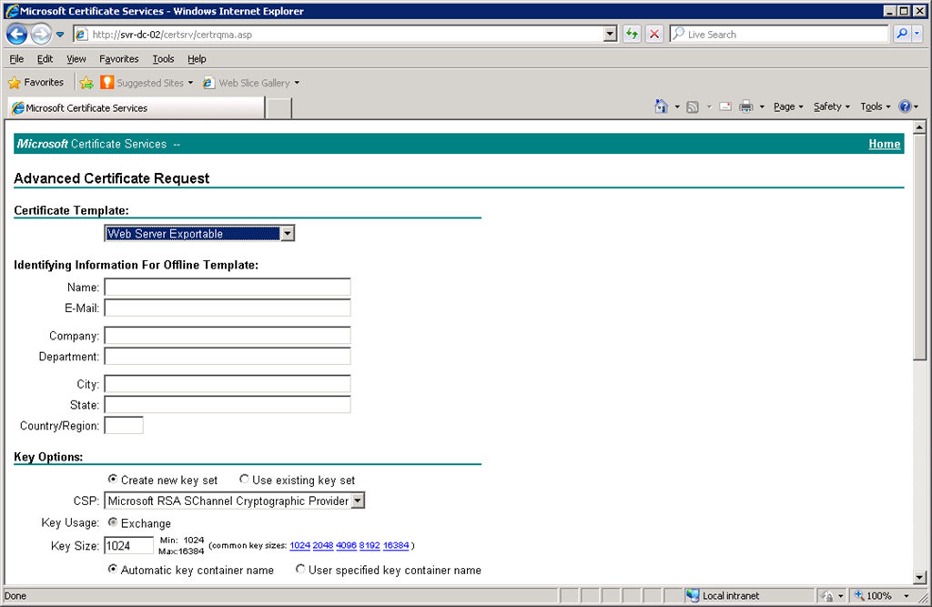The height and width of the screenshot is (607, 932).
Task: Open a new blank tab
Action: (x=279, y=108)
